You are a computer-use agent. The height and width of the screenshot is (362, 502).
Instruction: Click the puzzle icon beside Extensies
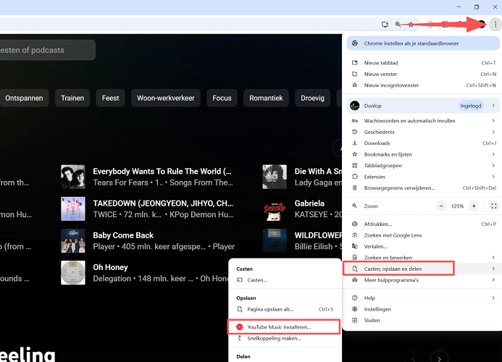tap(355, 177)
